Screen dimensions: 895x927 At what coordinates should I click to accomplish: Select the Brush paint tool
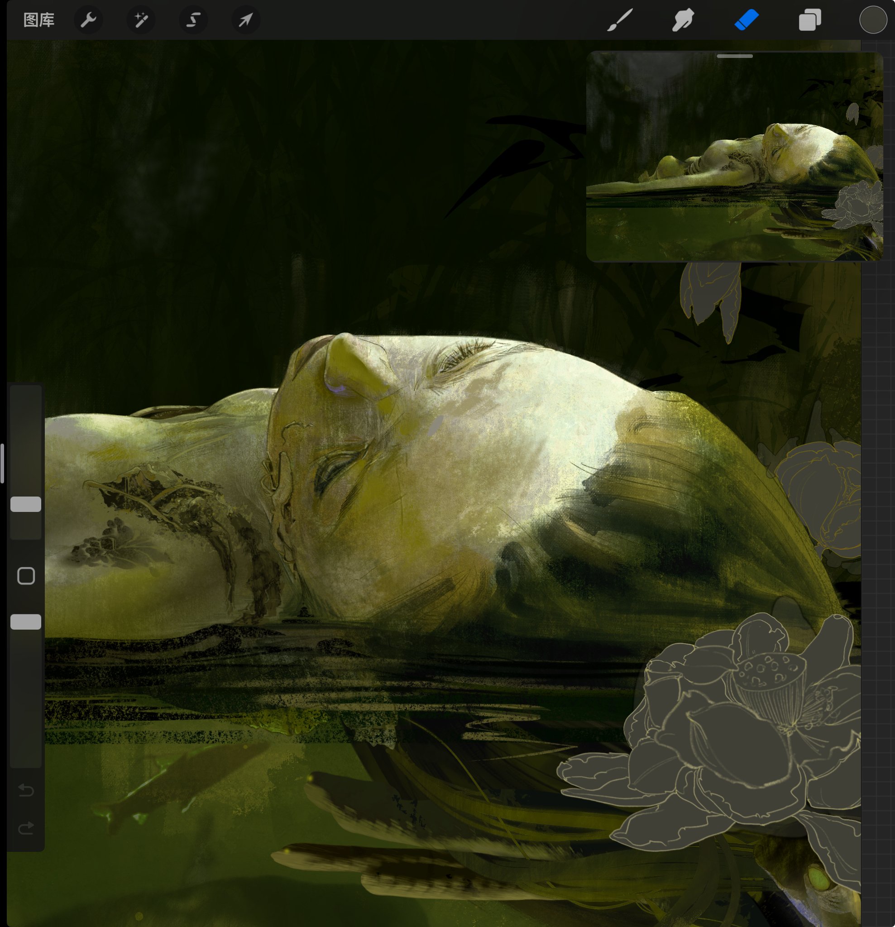pyautogui.click(x=620, y=20)
